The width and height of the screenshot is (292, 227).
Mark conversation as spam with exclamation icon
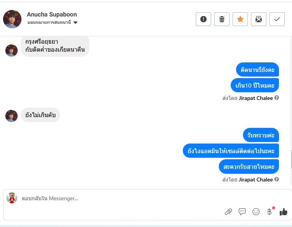[203, 19]
